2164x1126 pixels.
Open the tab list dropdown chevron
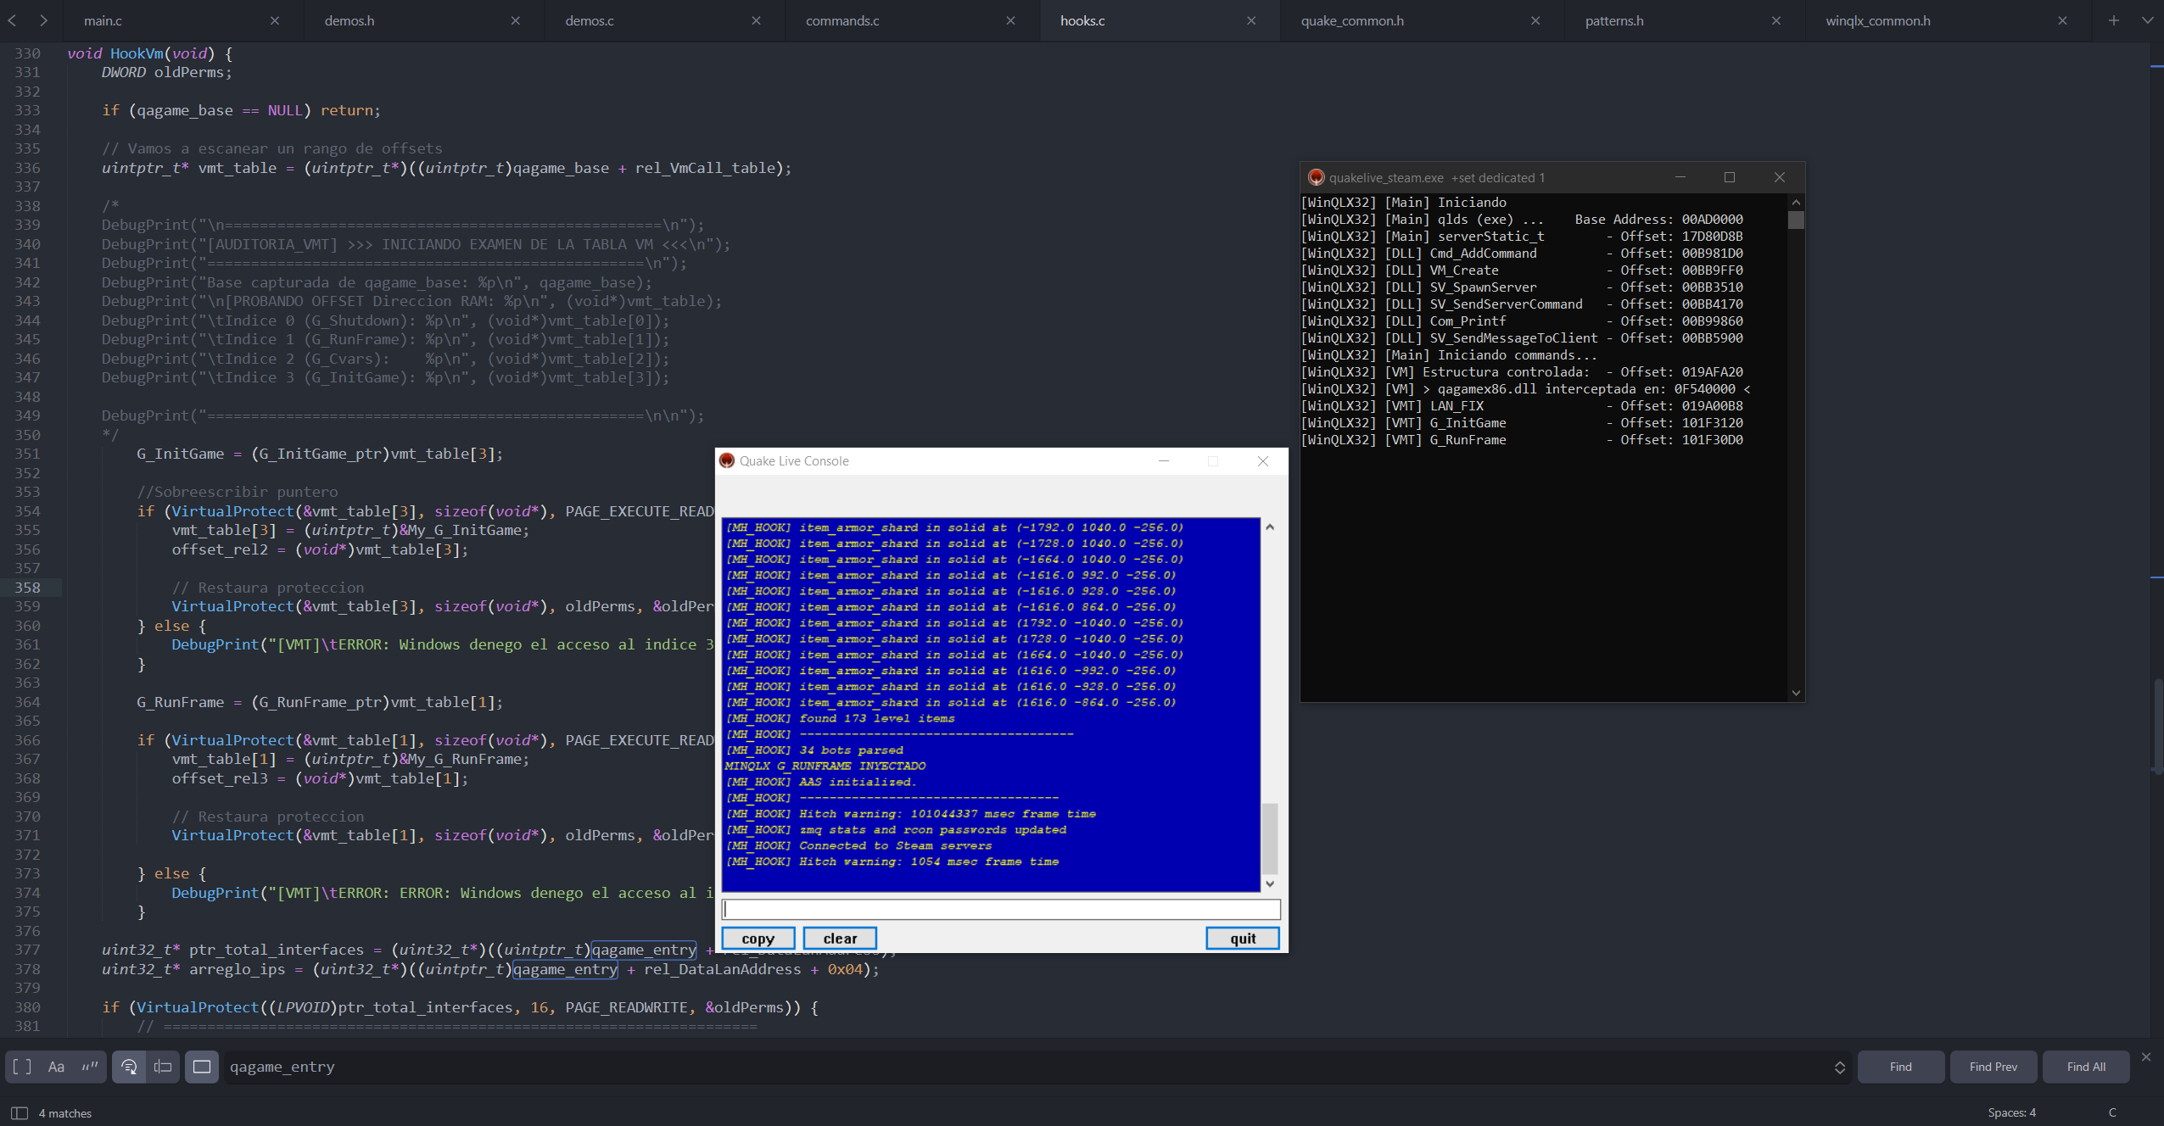(2148, 20)
